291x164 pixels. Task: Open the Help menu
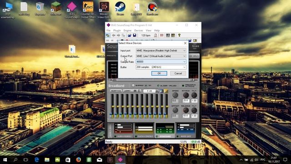[x=157, y=31]
